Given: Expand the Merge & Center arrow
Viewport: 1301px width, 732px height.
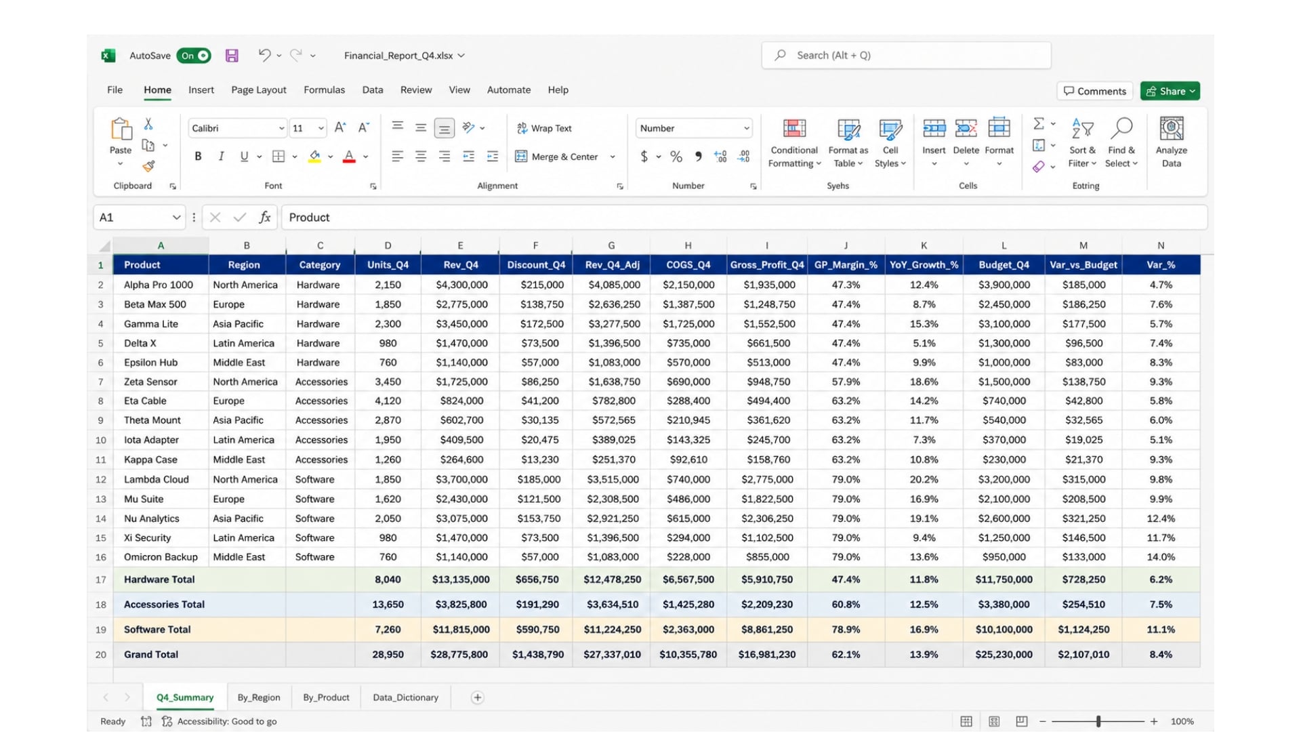Looking at the screenshot, I should pyautogui.click(x=613, y=157).
